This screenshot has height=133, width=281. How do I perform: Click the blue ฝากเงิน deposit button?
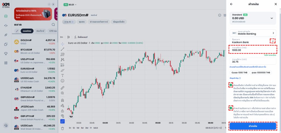point(253,126)
